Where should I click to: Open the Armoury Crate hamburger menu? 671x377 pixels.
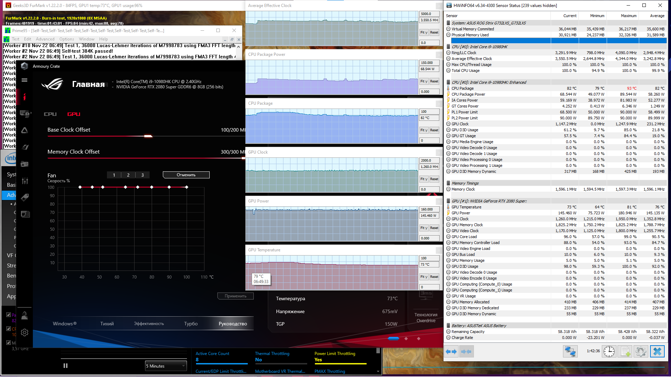click(24, 80)
